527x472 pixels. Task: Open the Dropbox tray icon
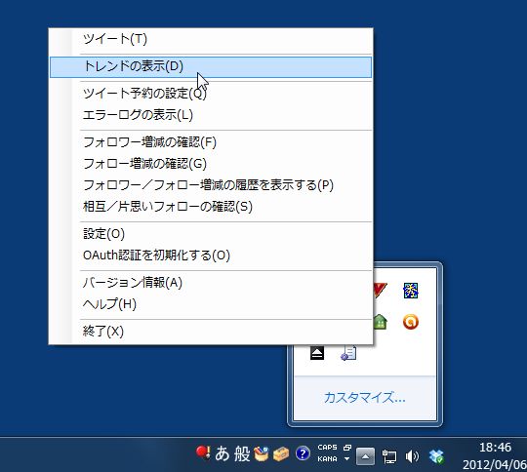pyautogui.click(x=436, y=456)
